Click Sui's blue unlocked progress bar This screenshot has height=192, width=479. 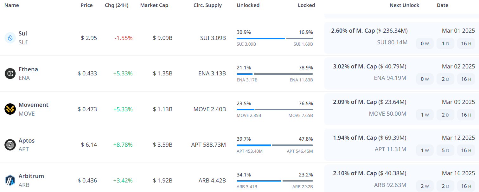point(261,38)
